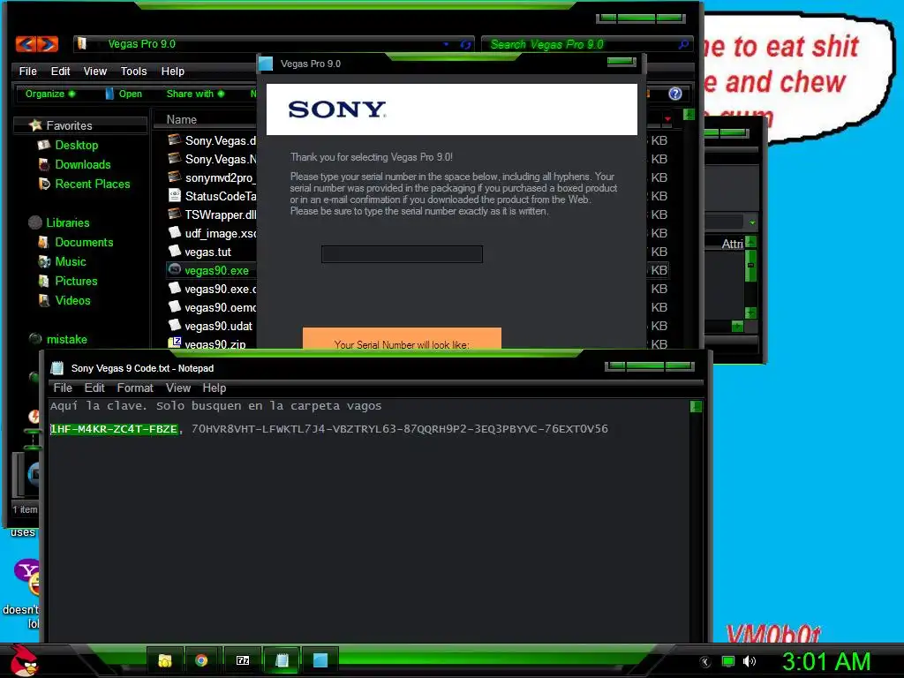Click the search magnifier in Explorer search box

pyautogui.click(x=683, y=44)
